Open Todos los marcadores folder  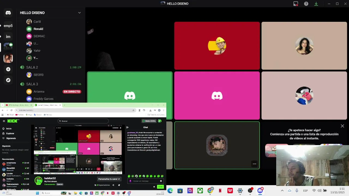pyautogui.click(x=156, y=115)
